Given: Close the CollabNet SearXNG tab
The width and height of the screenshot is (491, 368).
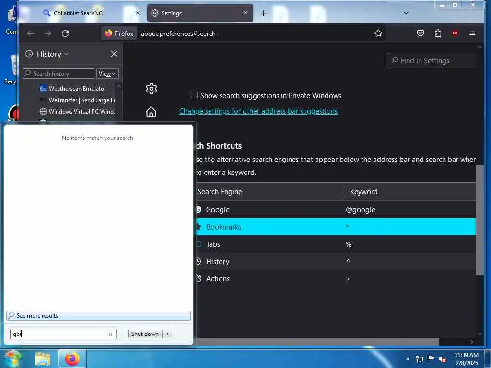Looking at the screenshot, I should pos(138,13).
